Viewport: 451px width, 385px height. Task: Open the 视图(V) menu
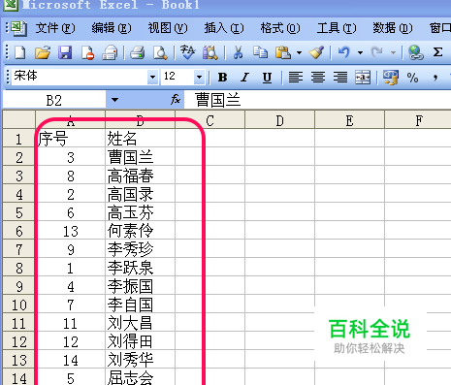(x=168, y=28)
